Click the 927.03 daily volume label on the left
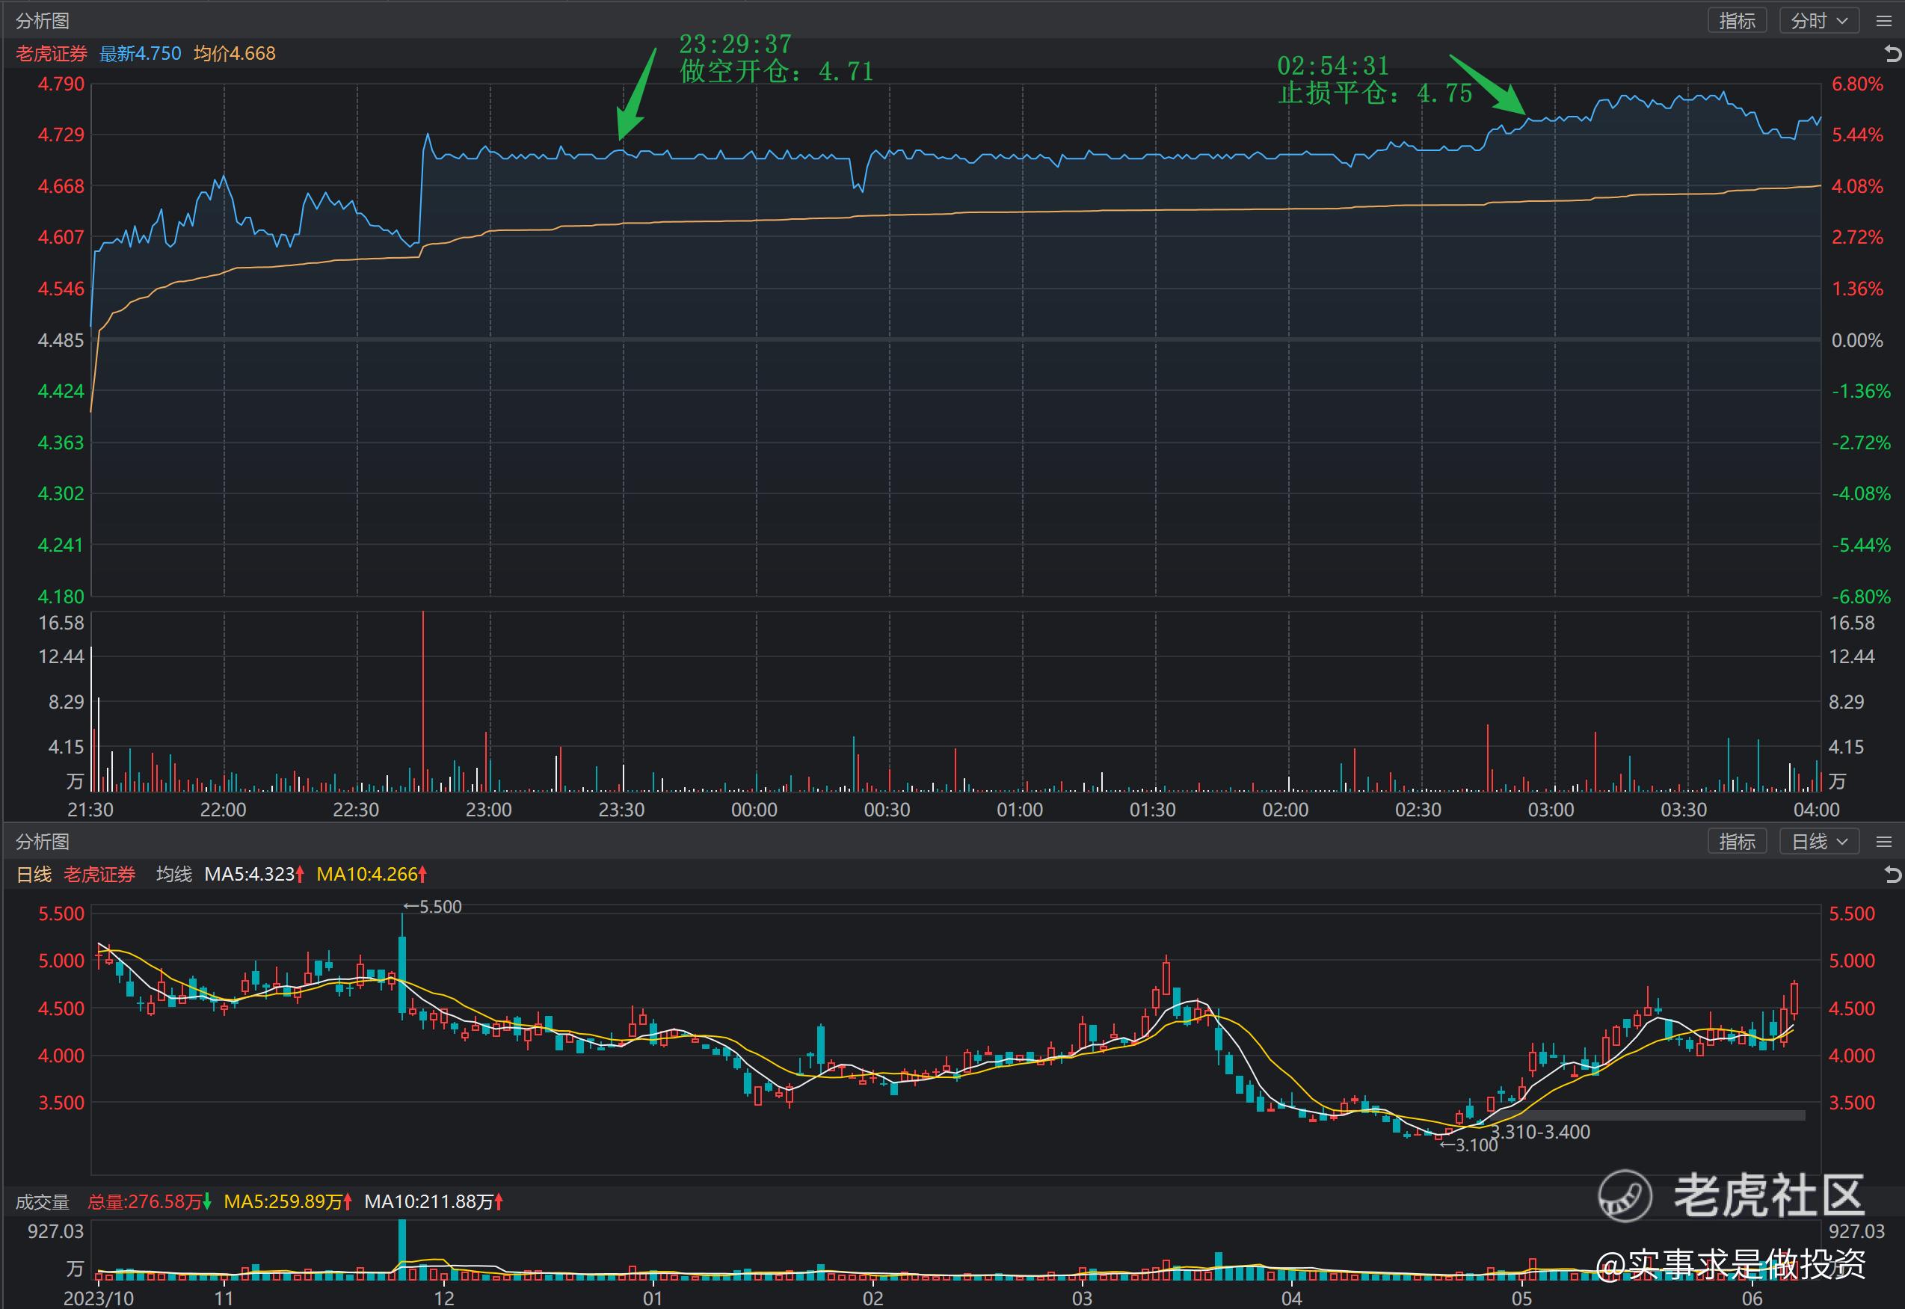This screenshot has width=1905, height=1309. [56, 1231]
